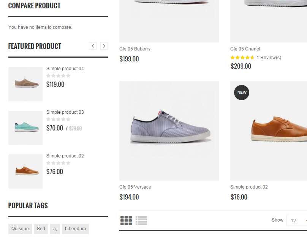Switch to list view mode

[x=141, y=220]
